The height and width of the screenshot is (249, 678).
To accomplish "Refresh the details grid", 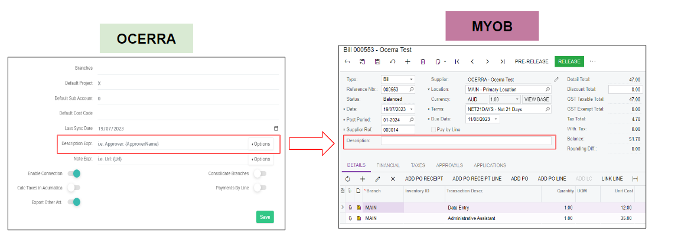I will coord(348,179).
